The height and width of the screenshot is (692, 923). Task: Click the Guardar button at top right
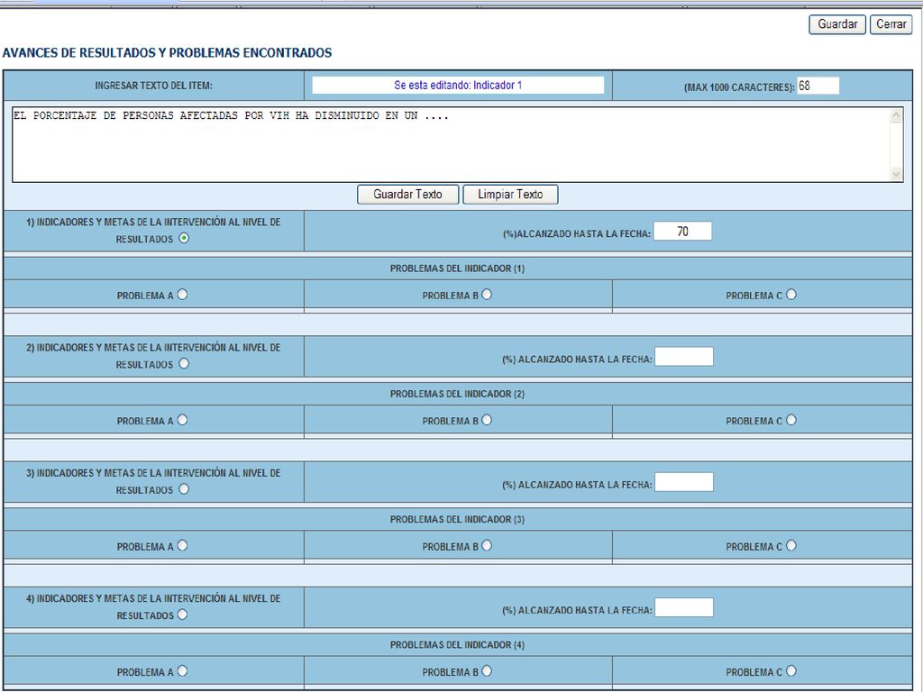[x=837, y=24]
